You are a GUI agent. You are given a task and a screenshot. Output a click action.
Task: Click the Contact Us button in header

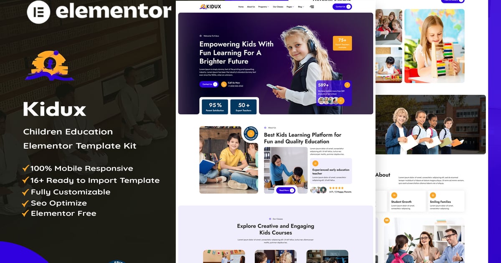(x=342, y=7)
